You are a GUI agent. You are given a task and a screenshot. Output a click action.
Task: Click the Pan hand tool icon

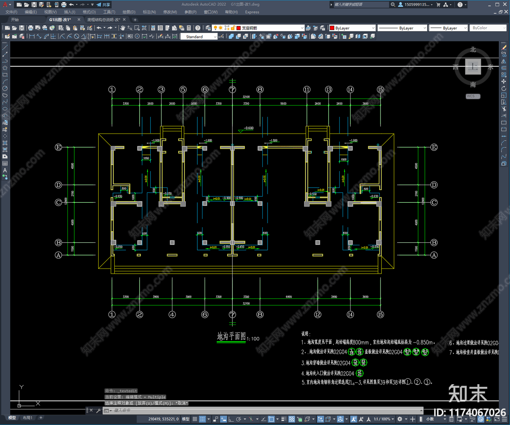(123, 28)
